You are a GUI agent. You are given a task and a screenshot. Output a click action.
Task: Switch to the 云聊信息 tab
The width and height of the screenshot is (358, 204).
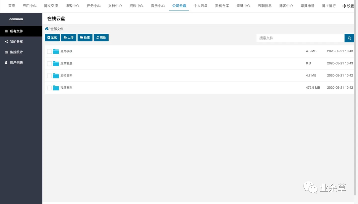[x=265, y=6]
